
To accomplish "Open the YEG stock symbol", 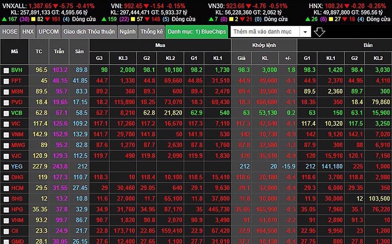I will tap(17, 166).
